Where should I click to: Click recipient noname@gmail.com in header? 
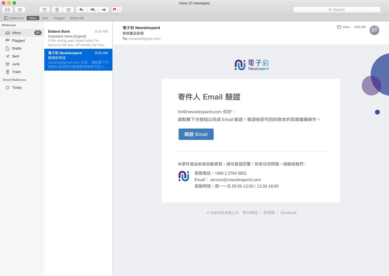click(144, 39)
